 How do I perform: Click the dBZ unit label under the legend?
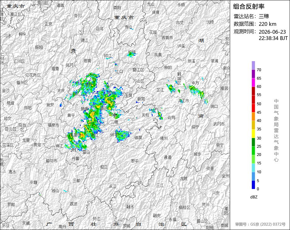(x=254, y=197)
